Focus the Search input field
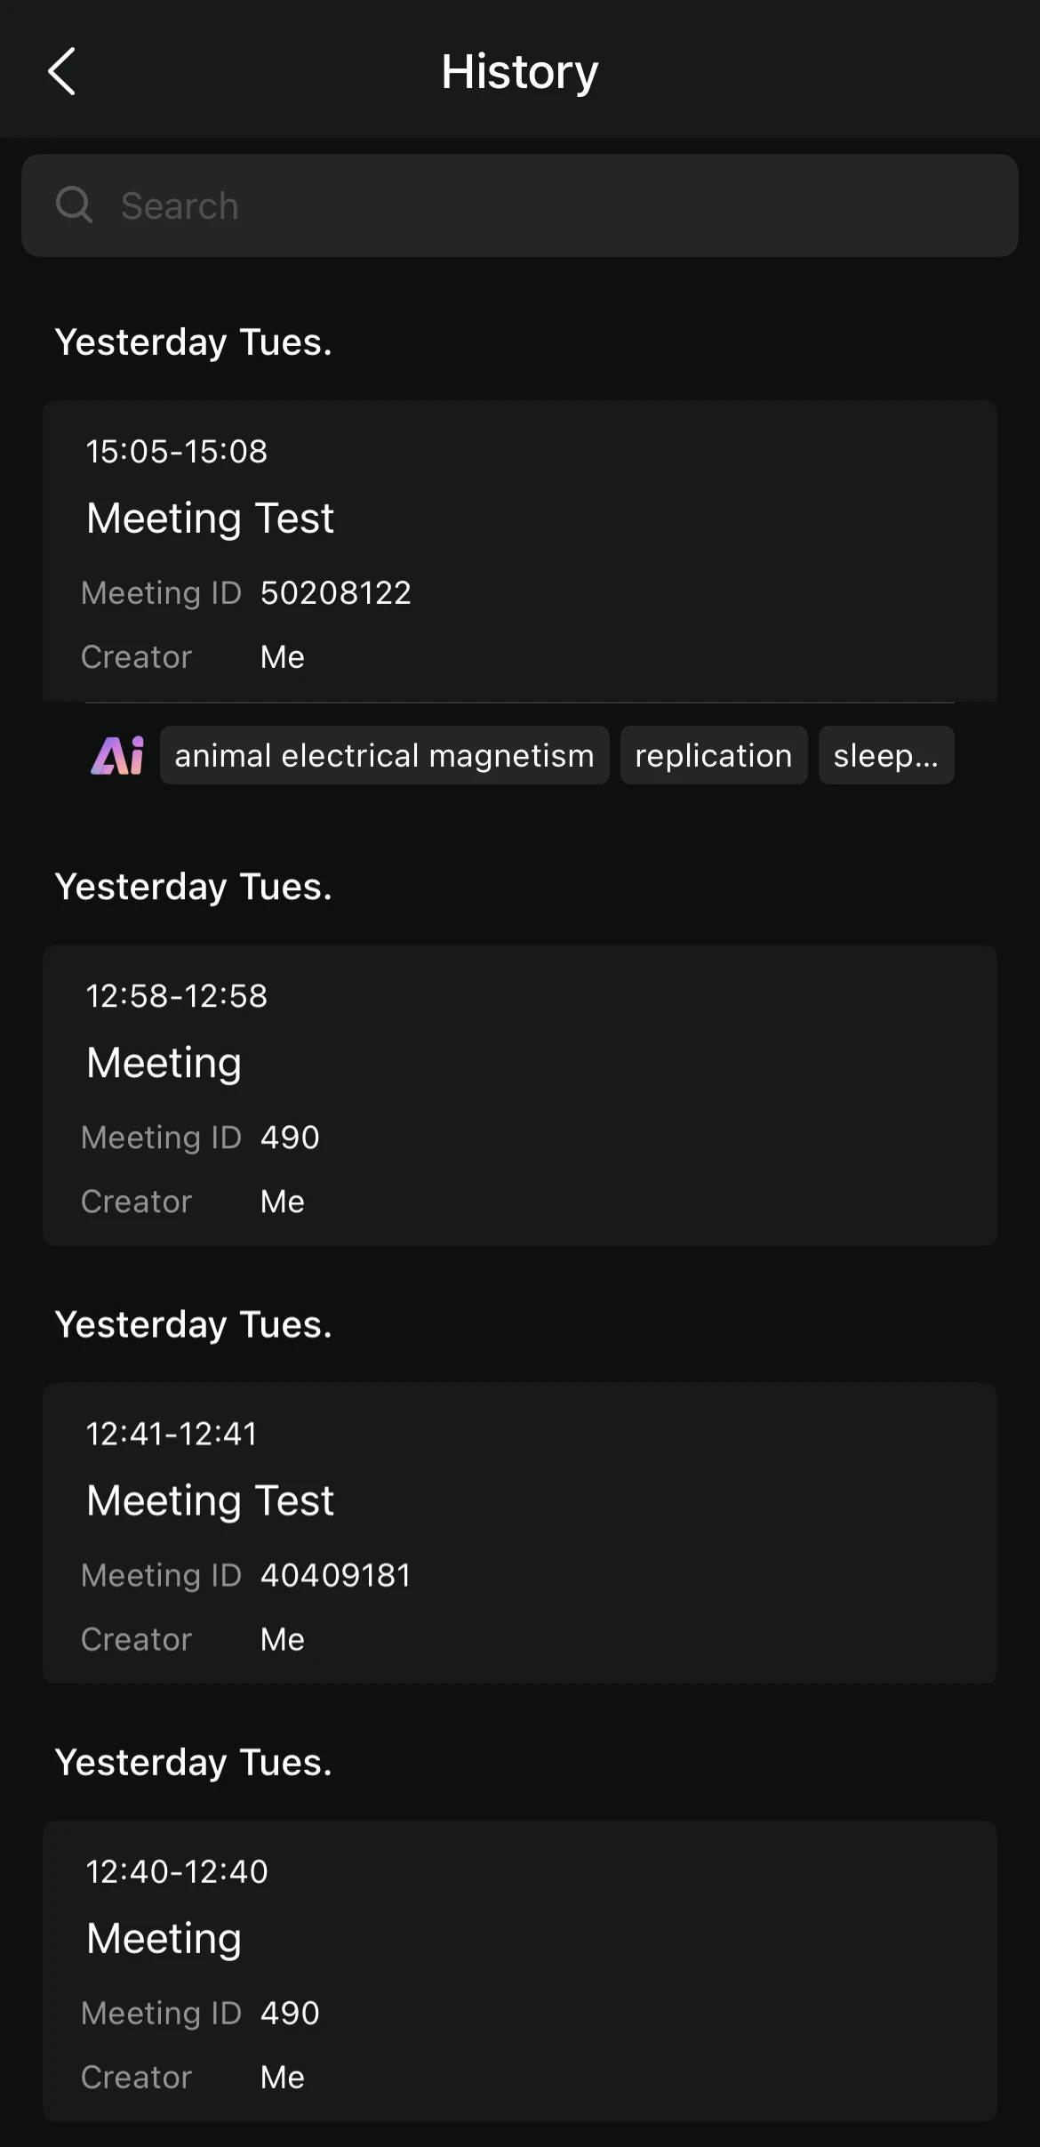The image size is (1040, 2147). [520, 205]
